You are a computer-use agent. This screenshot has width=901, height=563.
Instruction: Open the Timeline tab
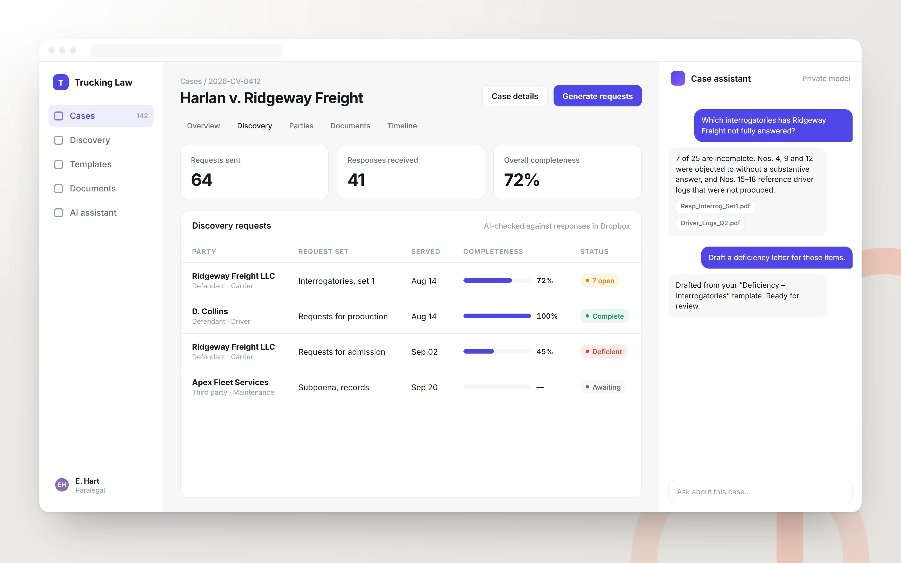[402, 126]
